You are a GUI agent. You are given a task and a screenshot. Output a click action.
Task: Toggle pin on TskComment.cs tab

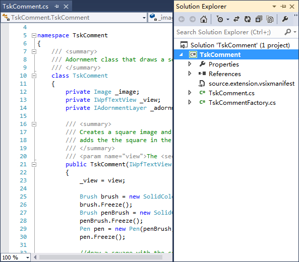click(56, 7)
